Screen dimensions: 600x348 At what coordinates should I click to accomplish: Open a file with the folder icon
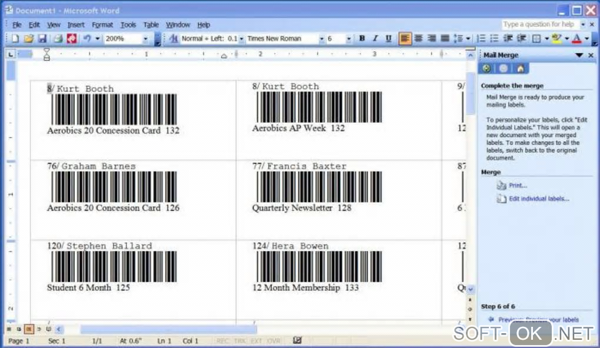click(29, 39)
